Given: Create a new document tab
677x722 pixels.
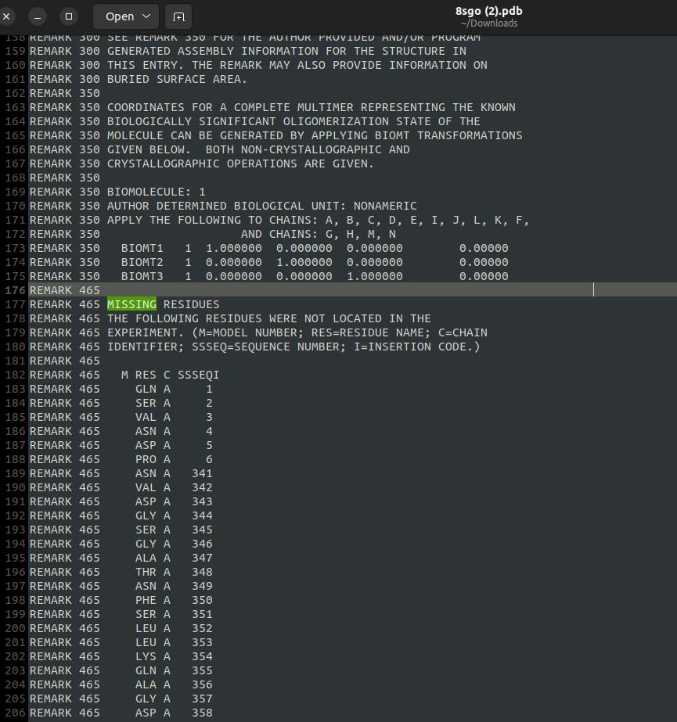Looking at the screenshot, I should coord(178,16).
